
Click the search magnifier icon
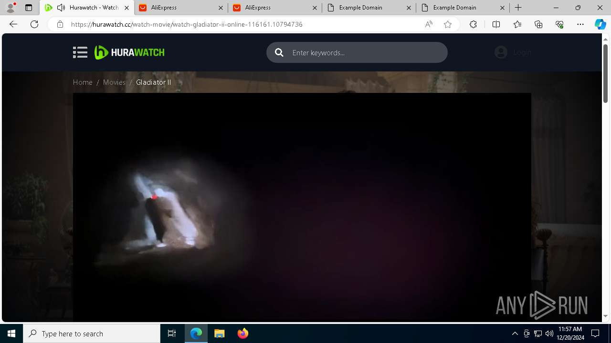tap(279, 52)
